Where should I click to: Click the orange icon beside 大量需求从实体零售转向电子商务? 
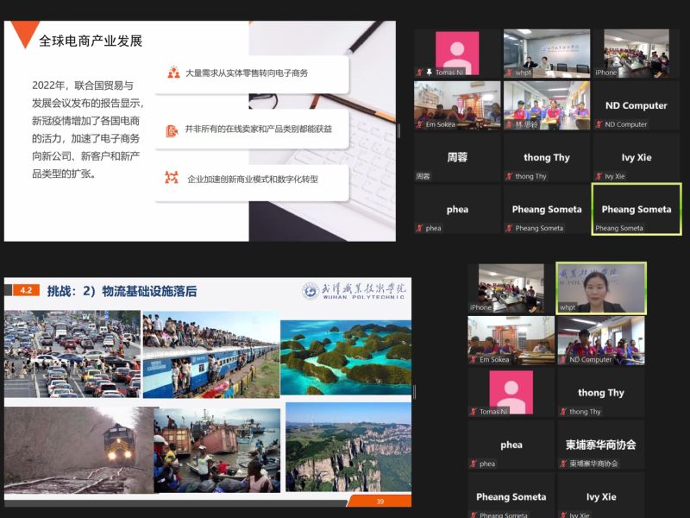click(173, 73)
